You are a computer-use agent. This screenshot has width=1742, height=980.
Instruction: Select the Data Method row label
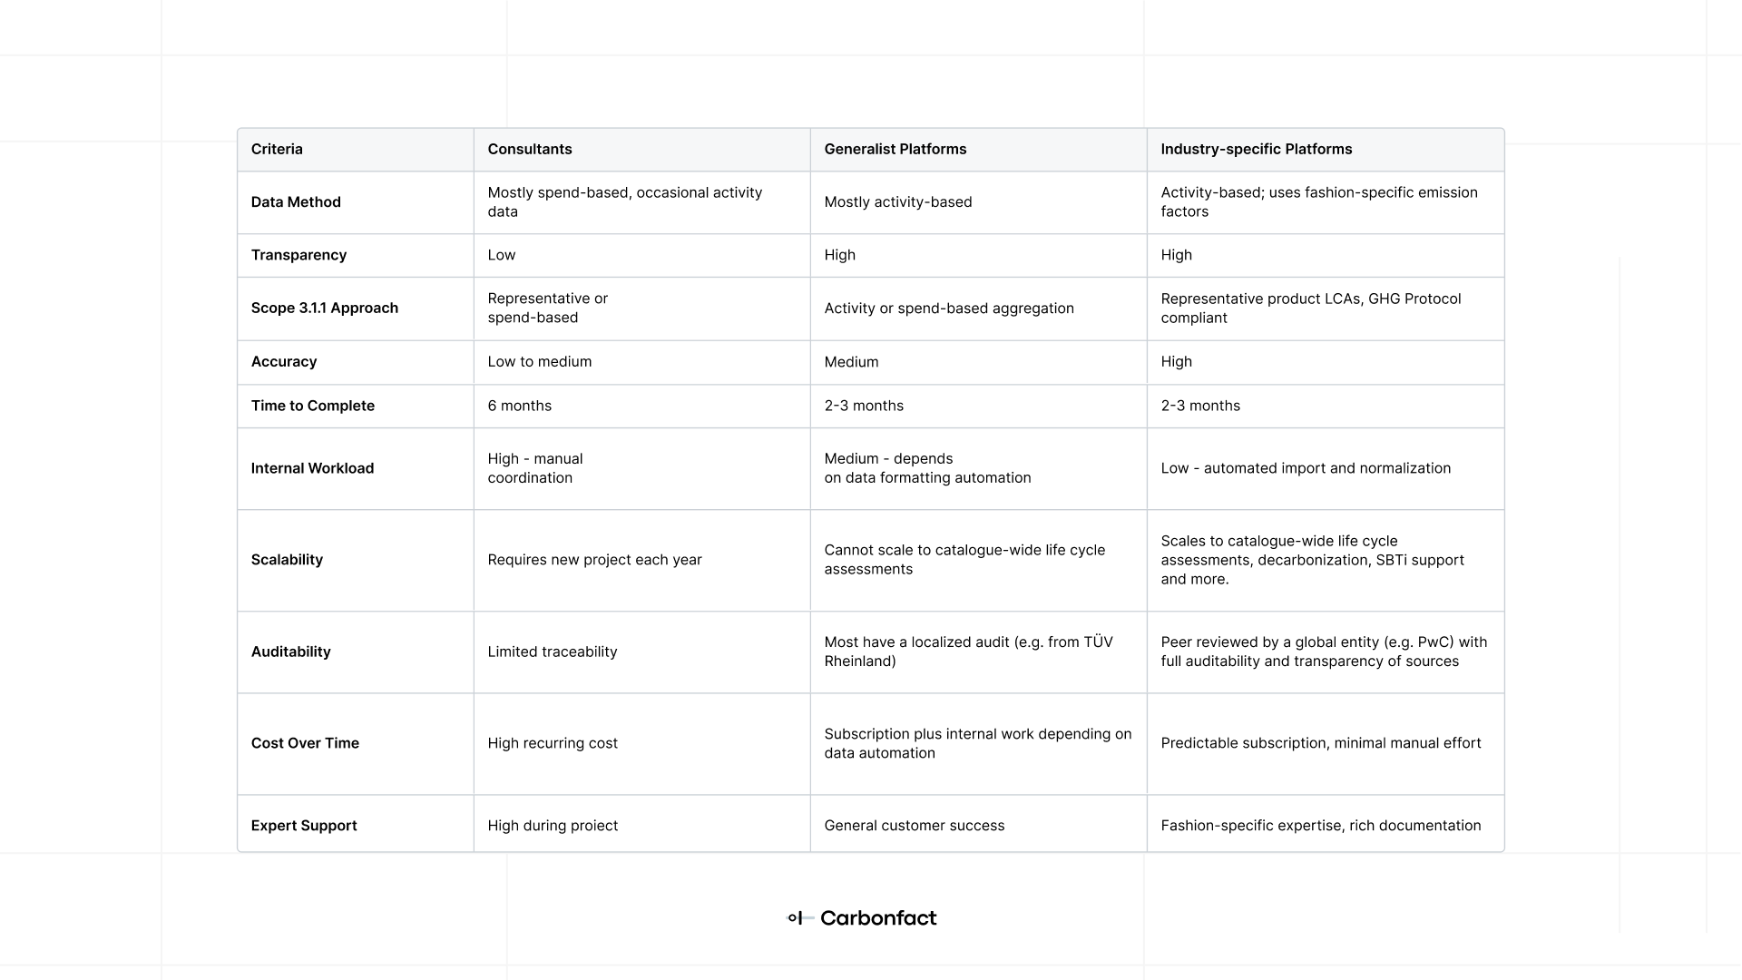click(x=296, y=202)
